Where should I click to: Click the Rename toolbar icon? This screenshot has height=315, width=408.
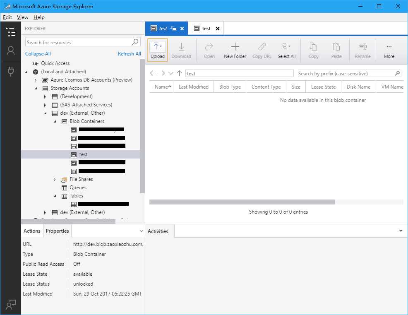pyautogui.click(x=362, y=50)
